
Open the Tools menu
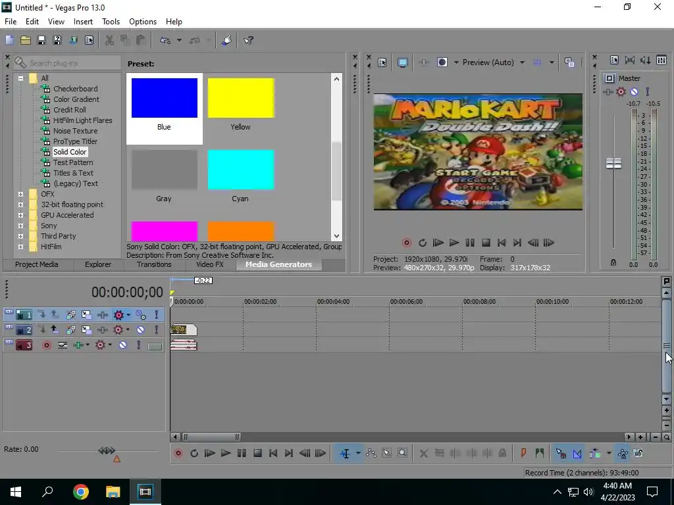pyautogui.click(x=111, y=22)
